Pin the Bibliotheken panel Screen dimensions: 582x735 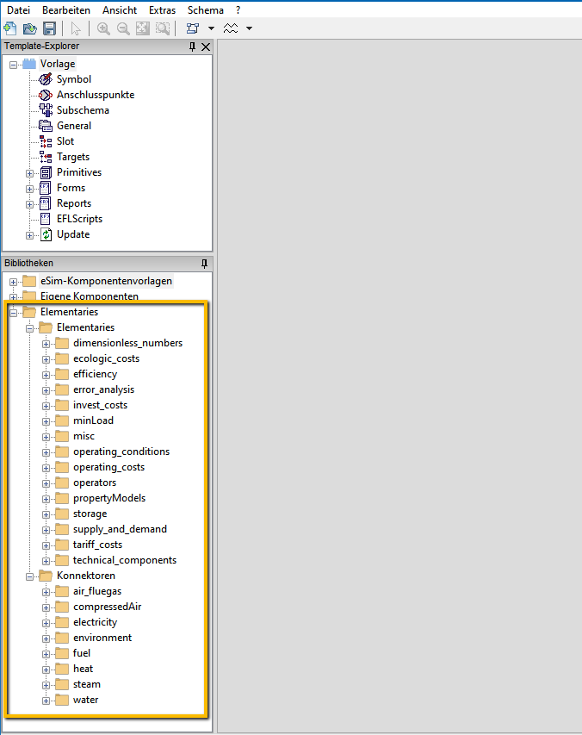click(x=204, y=264)
